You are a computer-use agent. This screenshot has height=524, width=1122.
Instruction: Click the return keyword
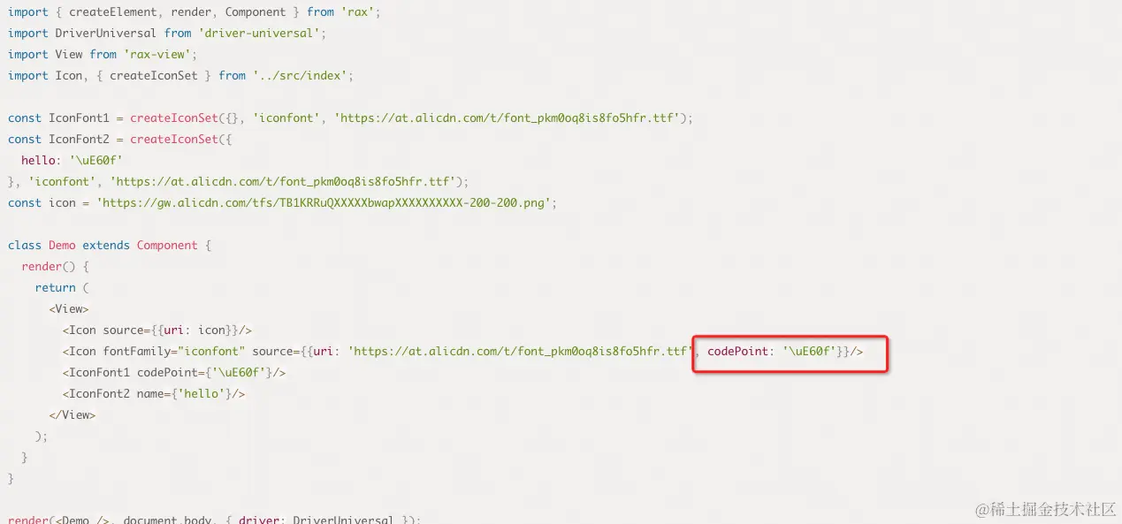pyautogui.click(x=56, y=288)
